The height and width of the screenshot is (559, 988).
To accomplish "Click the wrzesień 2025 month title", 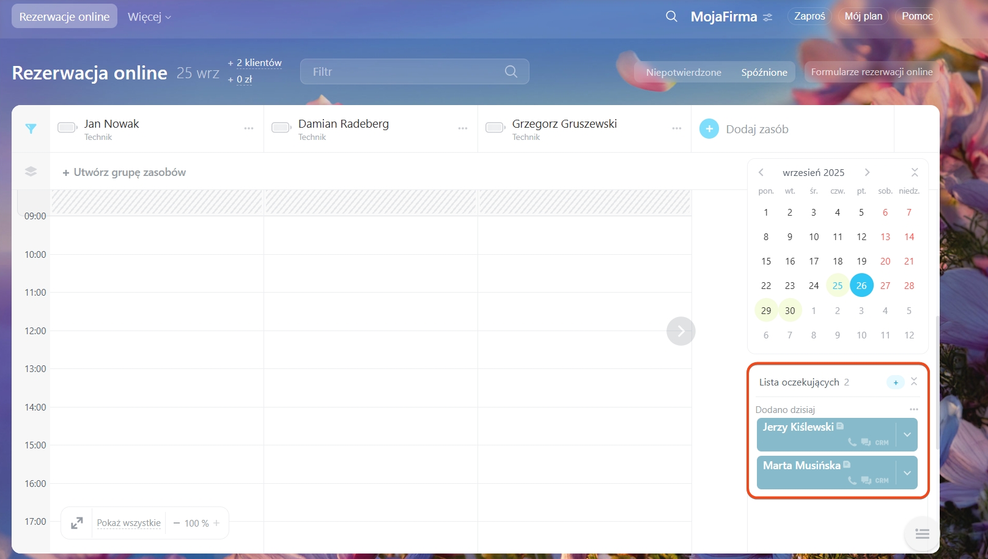I will tap(814, 172).
